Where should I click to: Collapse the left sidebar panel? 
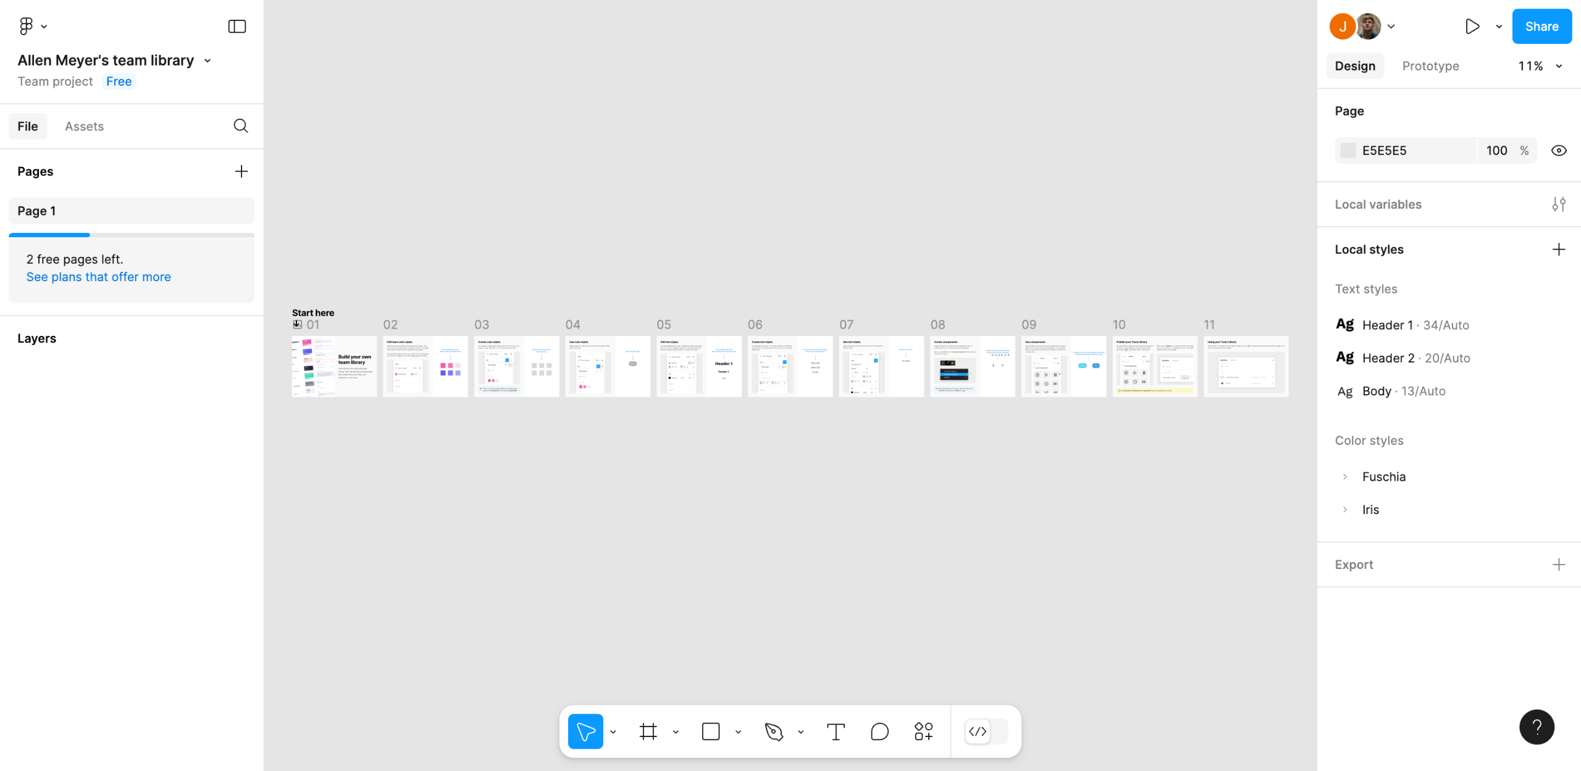point(237,26)
